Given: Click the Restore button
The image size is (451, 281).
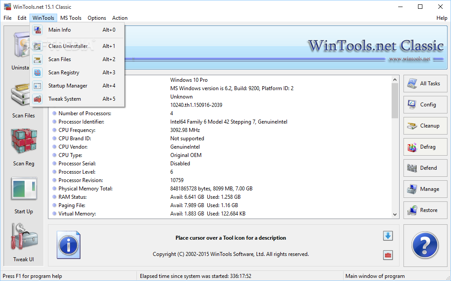Looking at the screenshot, I should (x=425, y=210).
